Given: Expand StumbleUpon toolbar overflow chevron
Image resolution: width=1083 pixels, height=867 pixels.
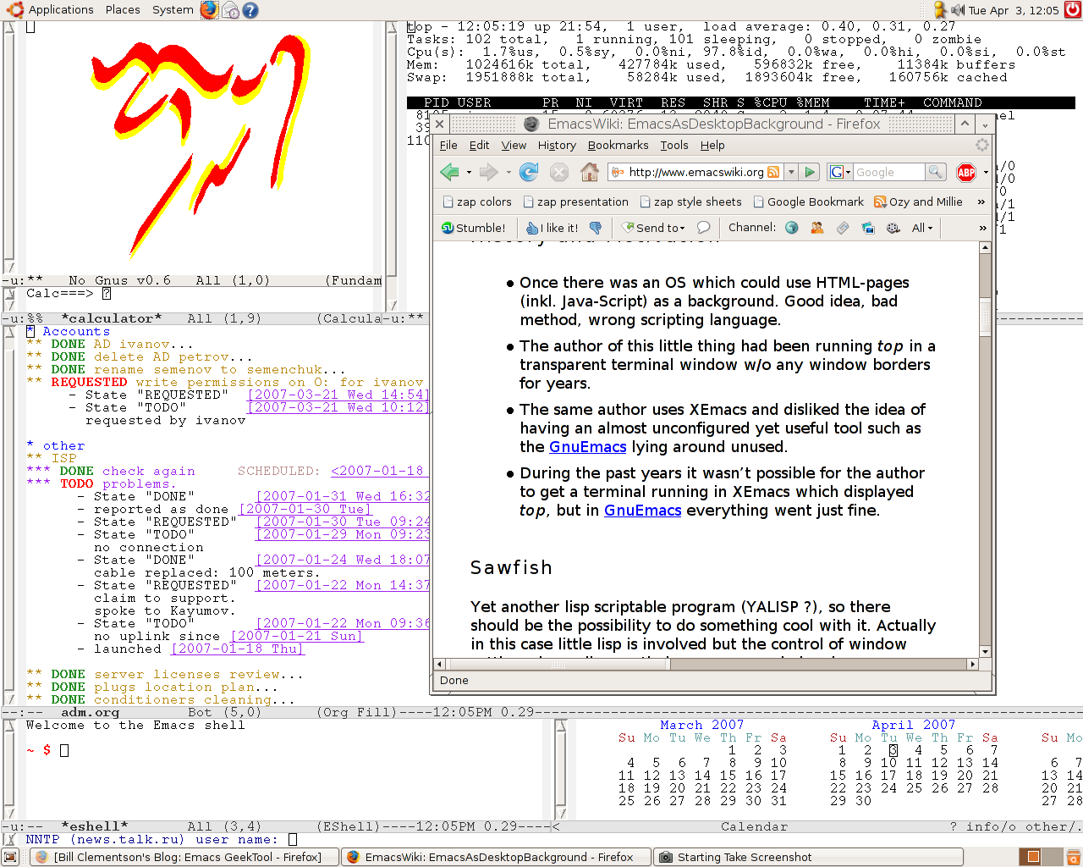Looking at the screenshot, I should (982, 228).
